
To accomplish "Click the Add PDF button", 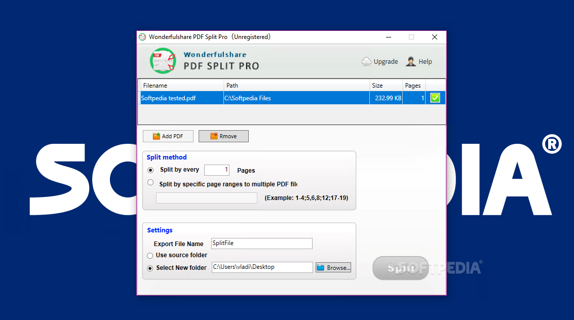I will point(168,136).
